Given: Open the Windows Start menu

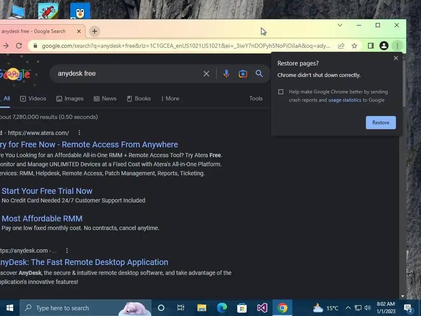Looking at the screenshot, I should (10, 308).
